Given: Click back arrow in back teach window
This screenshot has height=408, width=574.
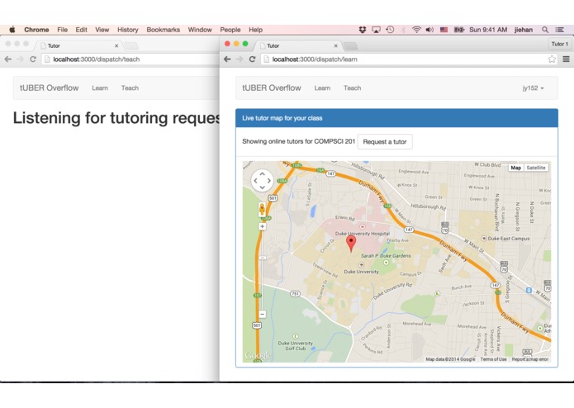Looking at the screenshot, I should coord(8,59).
